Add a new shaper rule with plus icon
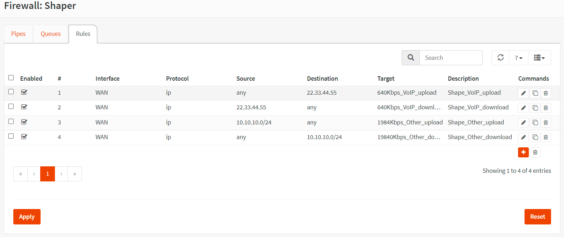This screenshot has width=564, height=237. (523, 152)
